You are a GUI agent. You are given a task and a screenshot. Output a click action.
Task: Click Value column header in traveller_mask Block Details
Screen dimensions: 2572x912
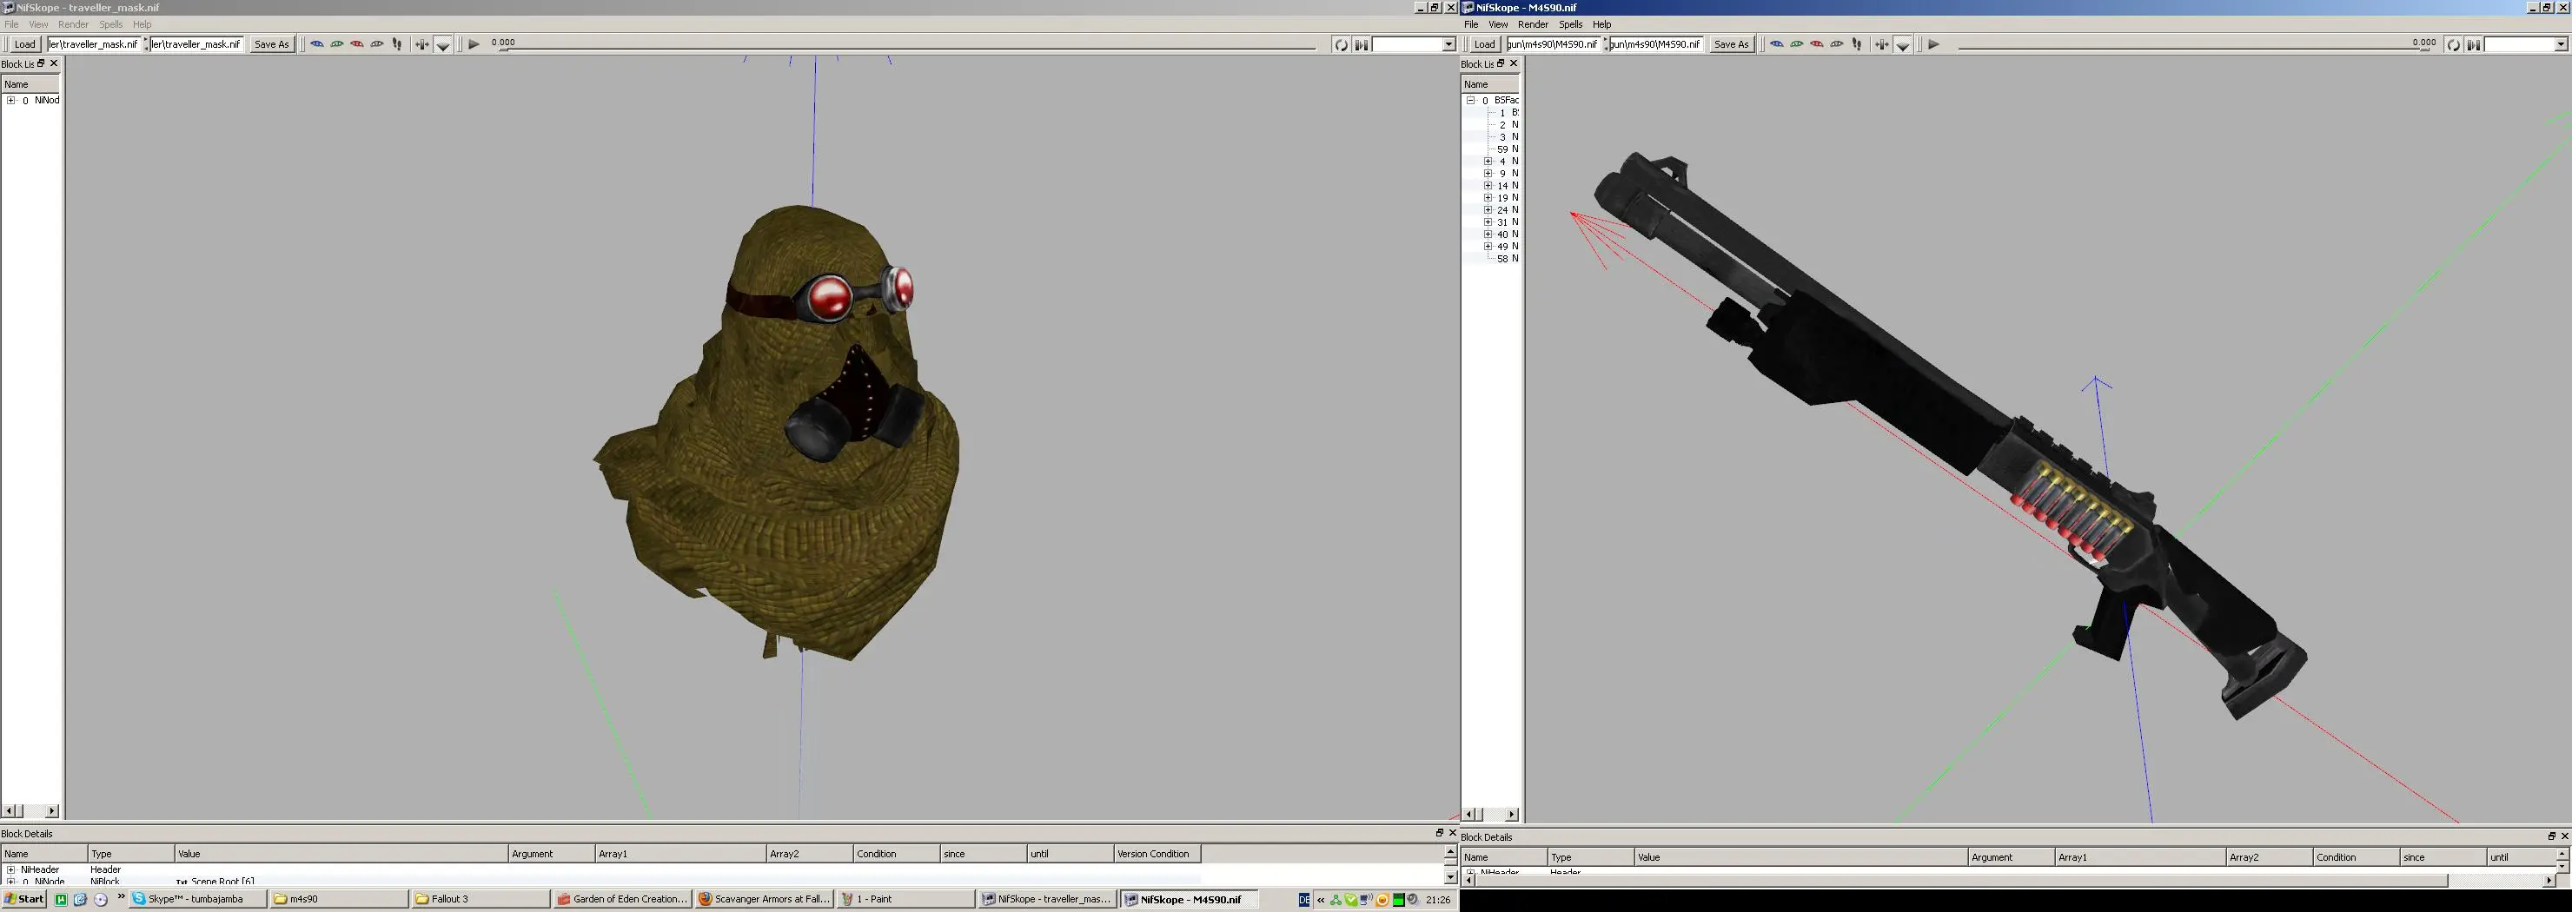[x=341, y=854]
